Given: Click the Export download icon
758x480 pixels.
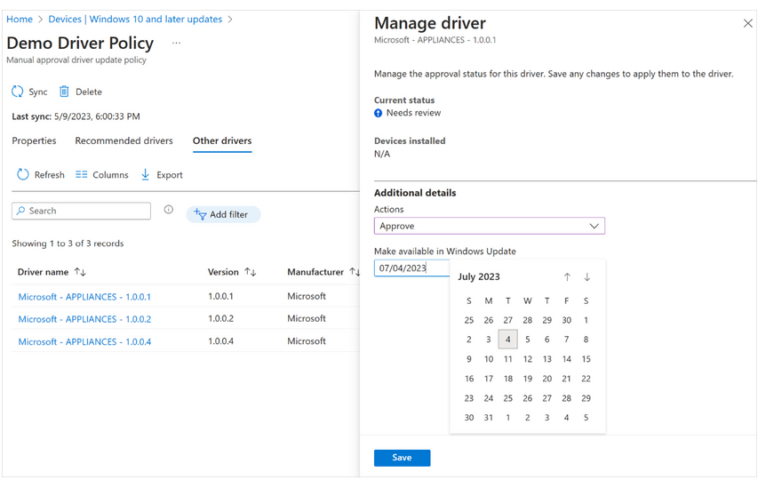Looking at the screenshot, I should point(146,175).
